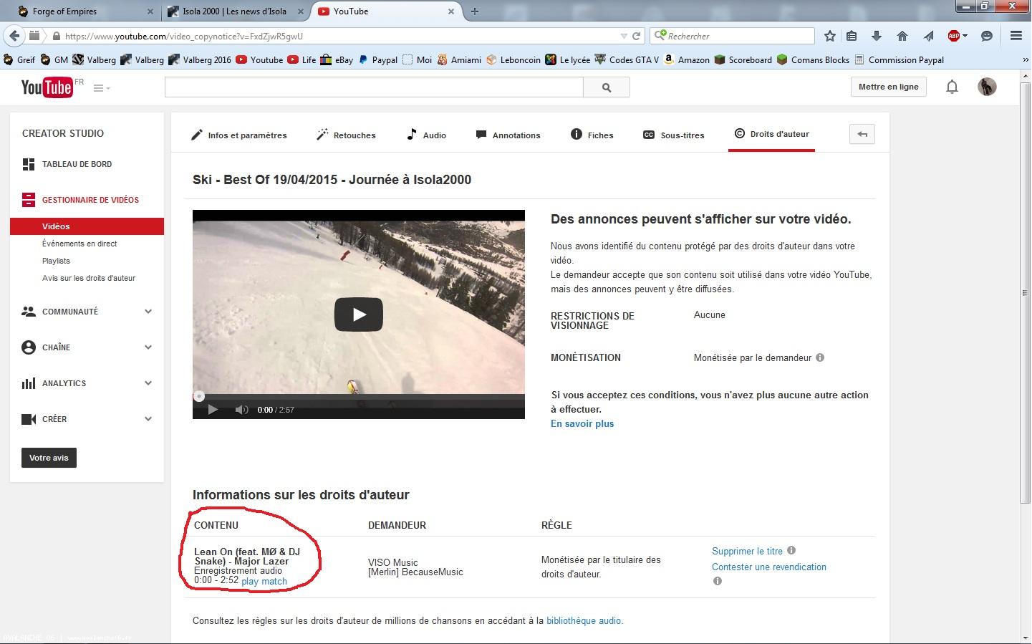
Task: Open the bookmarks list icon in toolbar
Action: pos(852,36)
